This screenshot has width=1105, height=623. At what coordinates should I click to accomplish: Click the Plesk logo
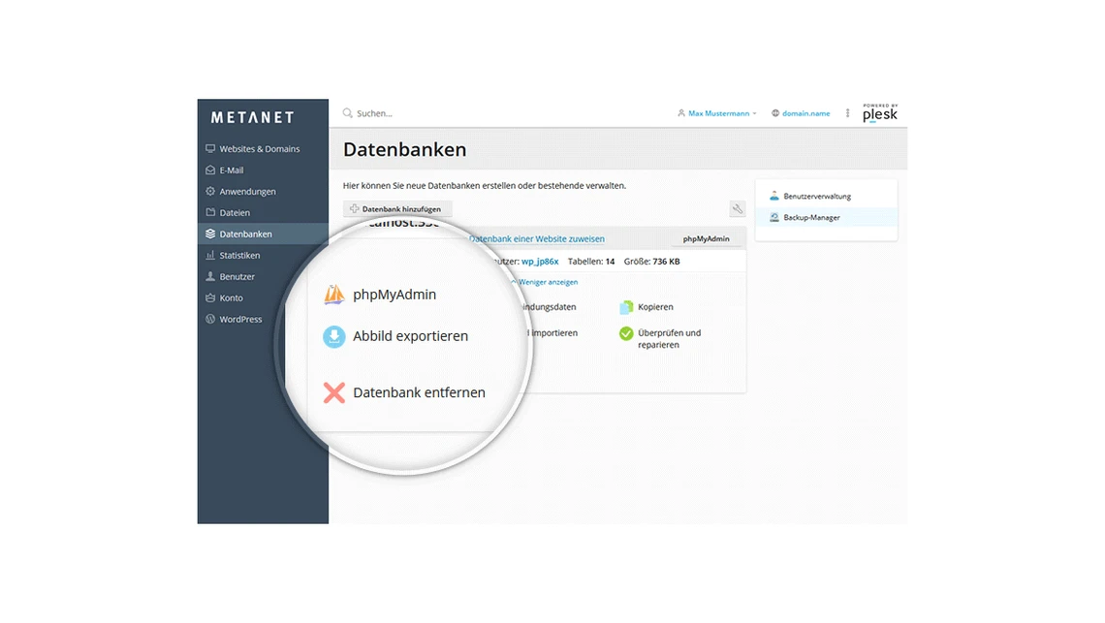(x=880, y=113)
